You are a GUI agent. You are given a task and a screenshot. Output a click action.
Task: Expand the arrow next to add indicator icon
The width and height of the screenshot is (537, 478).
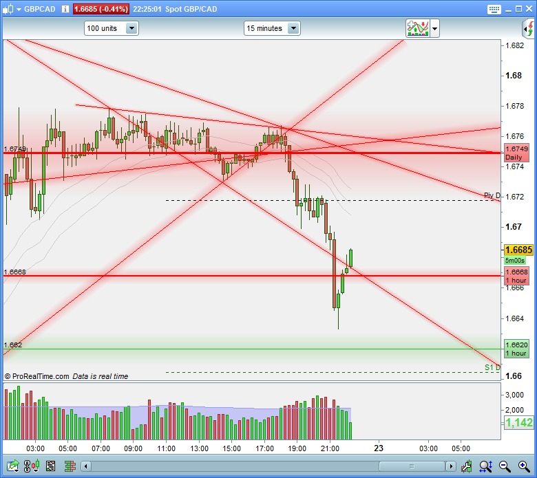(434, 29)
